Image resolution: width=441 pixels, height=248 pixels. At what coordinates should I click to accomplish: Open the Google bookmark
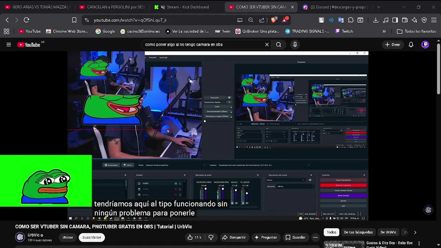pyautogui.click(x=105, y=31)
